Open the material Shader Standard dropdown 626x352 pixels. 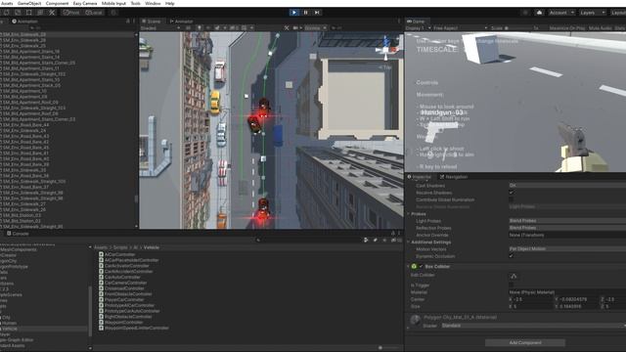pyautogui.click(x=533, y=326)
